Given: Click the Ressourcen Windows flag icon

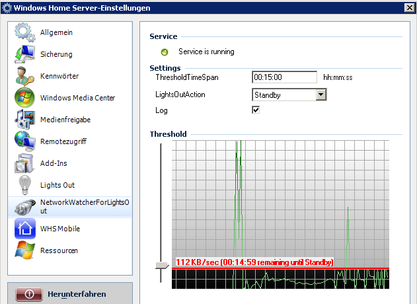Looking at the screenshot, I should [x=25, y=250].
